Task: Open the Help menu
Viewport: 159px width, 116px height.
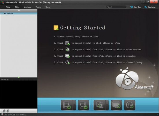Action: pos(48,7)
